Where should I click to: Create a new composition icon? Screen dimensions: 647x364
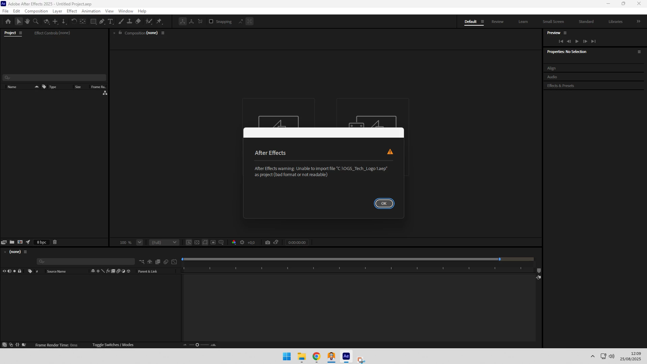pyautogui.click(x=20, y=242)
